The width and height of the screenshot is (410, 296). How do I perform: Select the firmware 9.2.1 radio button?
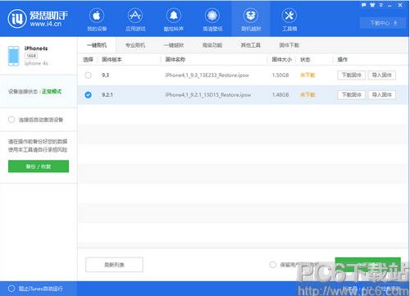coord(88,95)
